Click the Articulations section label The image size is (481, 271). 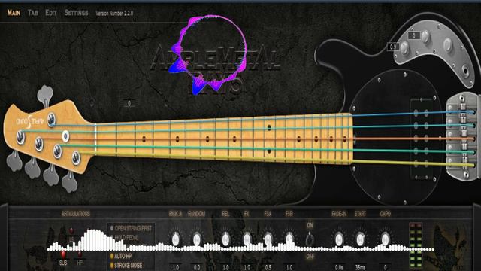(76, 214)
